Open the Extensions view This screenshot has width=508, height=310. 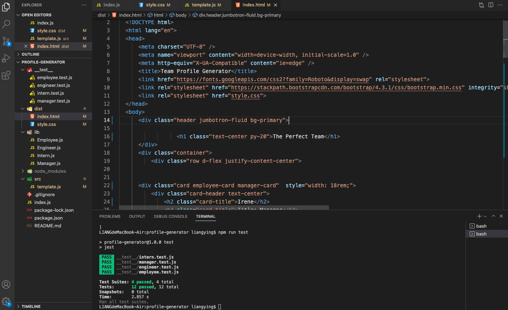click(6, 75)
